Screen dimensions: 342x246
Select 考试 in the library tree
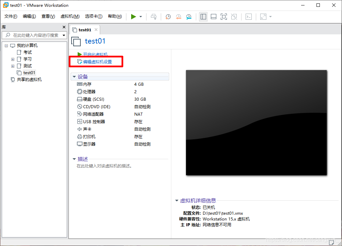[28, 52]
